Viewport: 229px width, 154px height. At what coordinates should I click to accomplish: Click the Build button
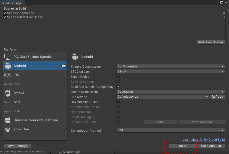(182, 146)
